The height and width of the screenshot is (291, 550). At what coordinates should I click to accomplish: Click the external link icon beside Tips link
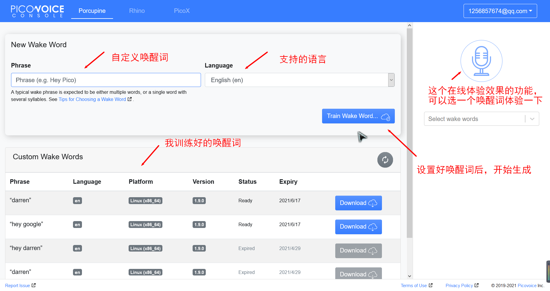click(x=129, y=99)
